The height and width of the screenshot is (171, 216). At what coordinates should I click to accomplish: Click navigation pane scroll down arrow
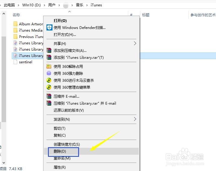(x=4, y=163)
